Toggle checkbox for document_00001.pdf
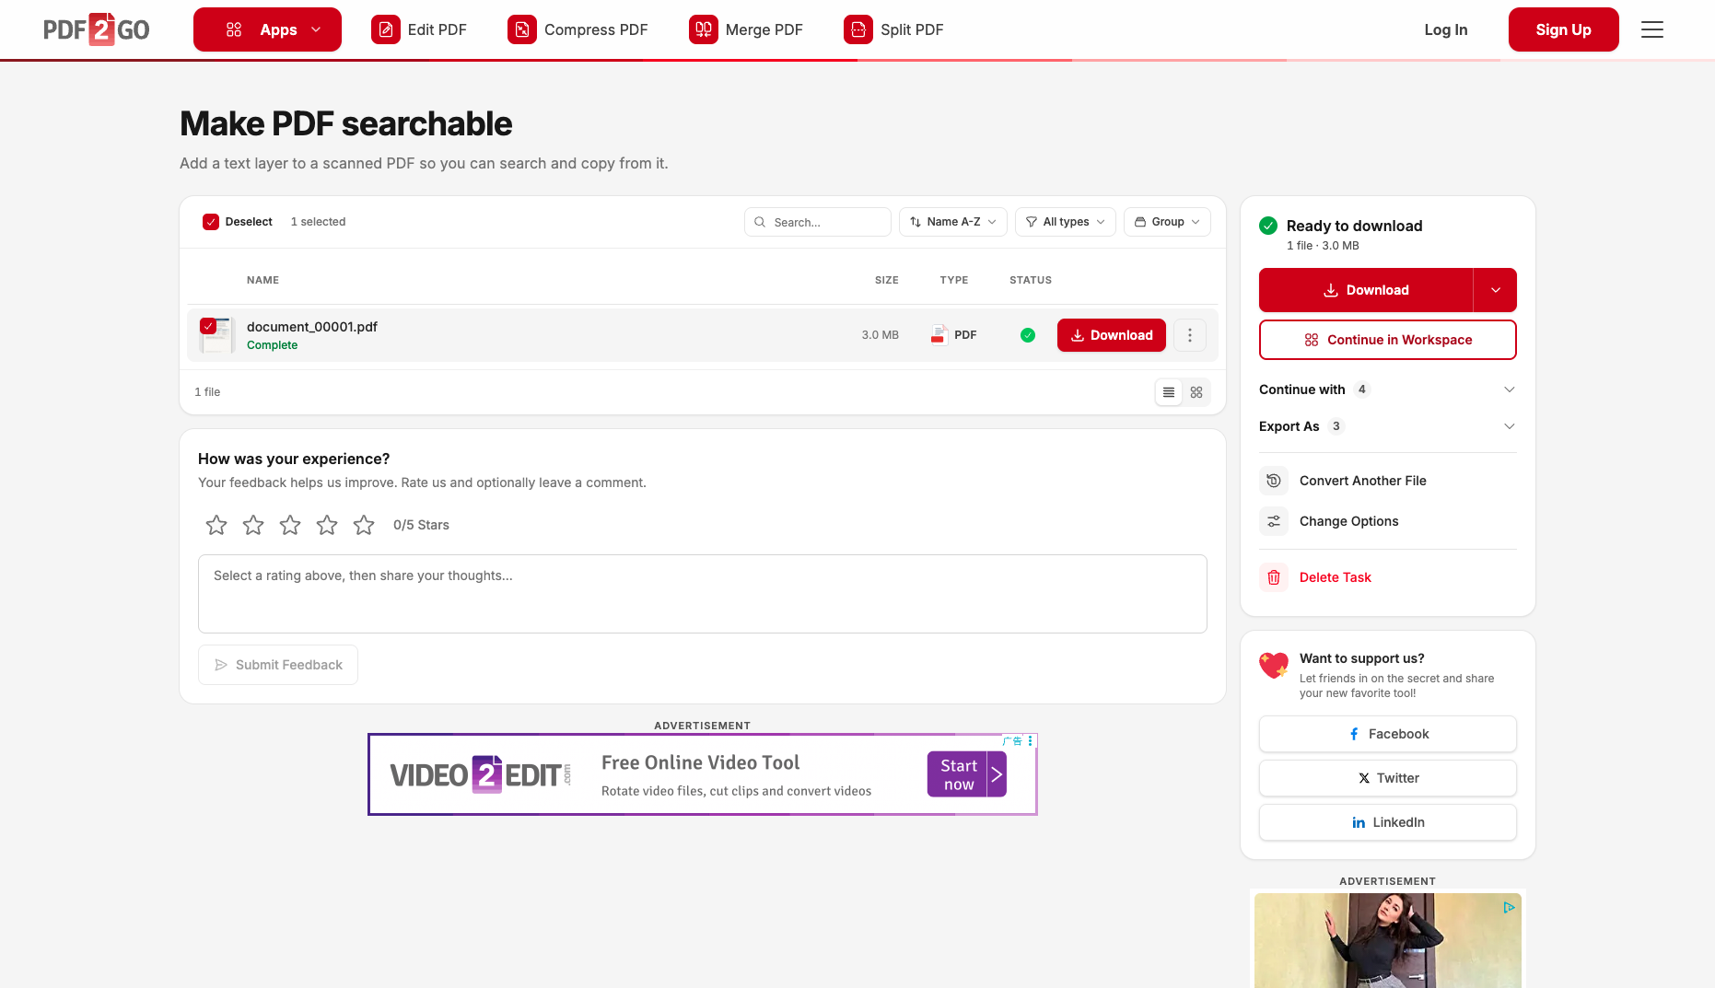The image size is (1715, 988). [208, 326]
